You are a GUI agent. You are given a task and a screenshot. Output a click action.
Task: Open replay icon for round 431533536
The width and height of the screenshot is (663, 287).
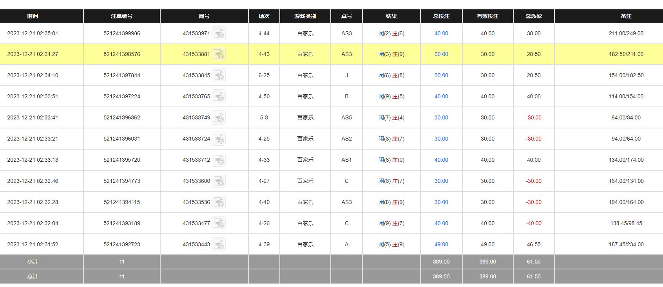tap(219, 202)
